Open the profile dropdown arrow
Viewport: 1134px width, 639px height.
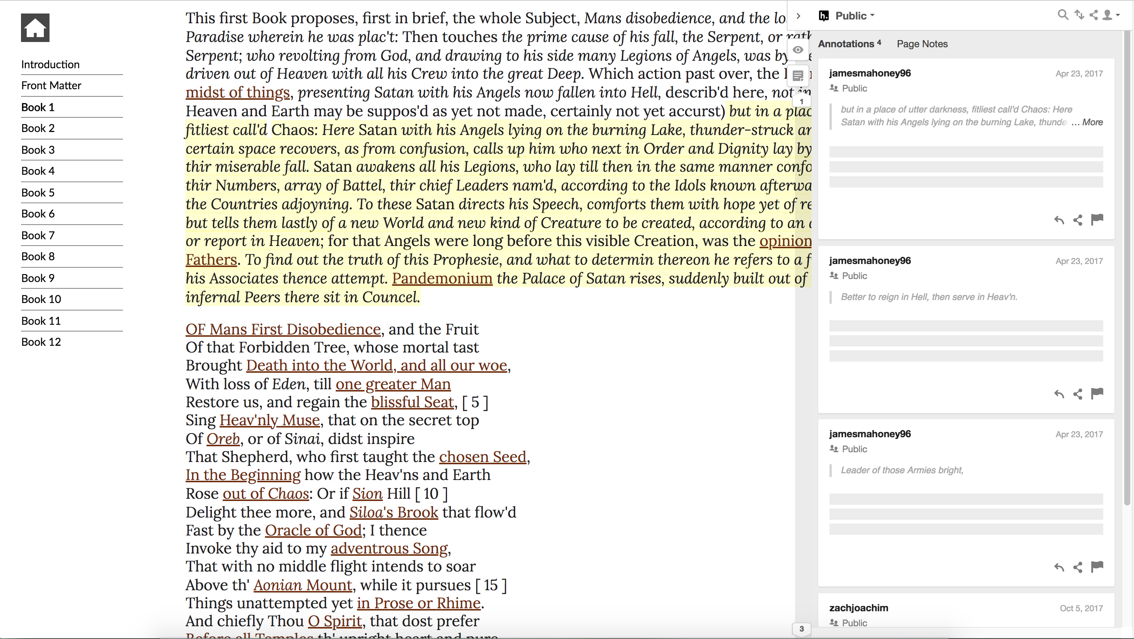pos(1119,15)
